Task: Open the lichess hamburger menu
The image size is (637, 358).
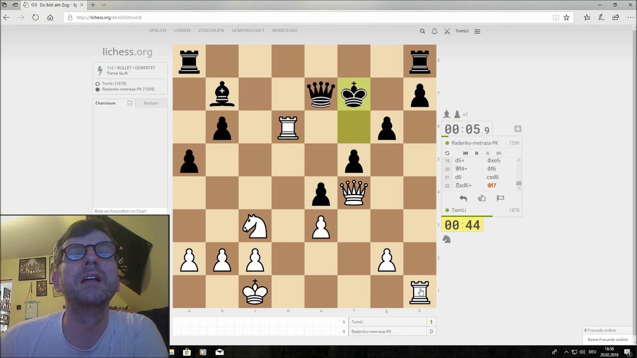Action: point(477,31)
